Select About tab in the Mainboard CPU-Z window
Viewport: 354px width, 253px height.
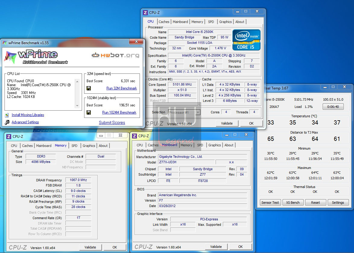point(229,145)
